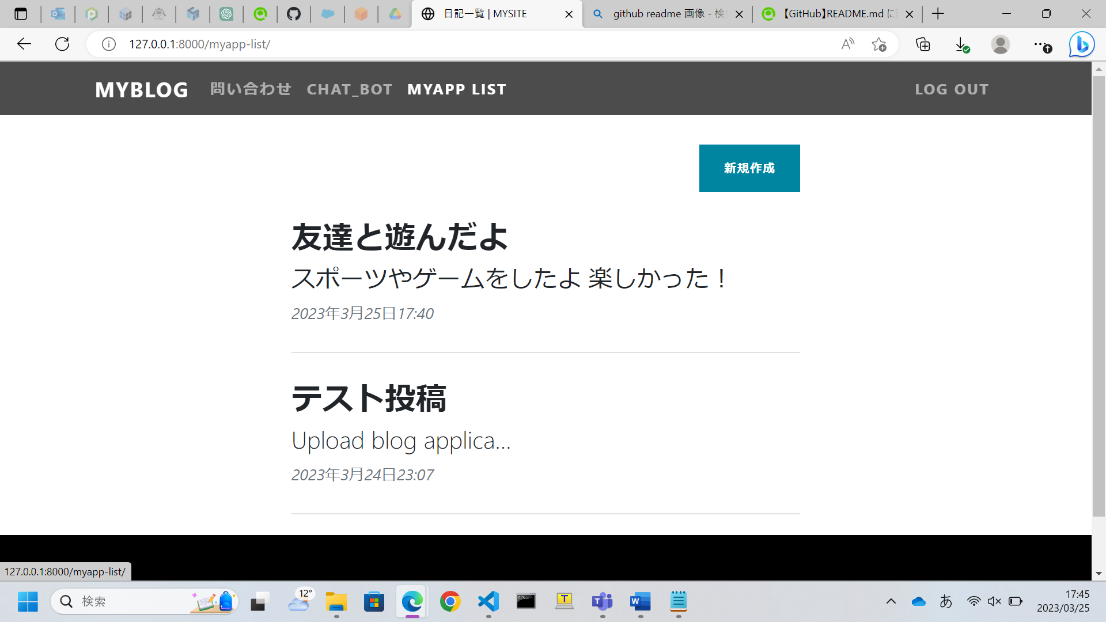Open the pinned Outlook tab

(x=58, y=14)
